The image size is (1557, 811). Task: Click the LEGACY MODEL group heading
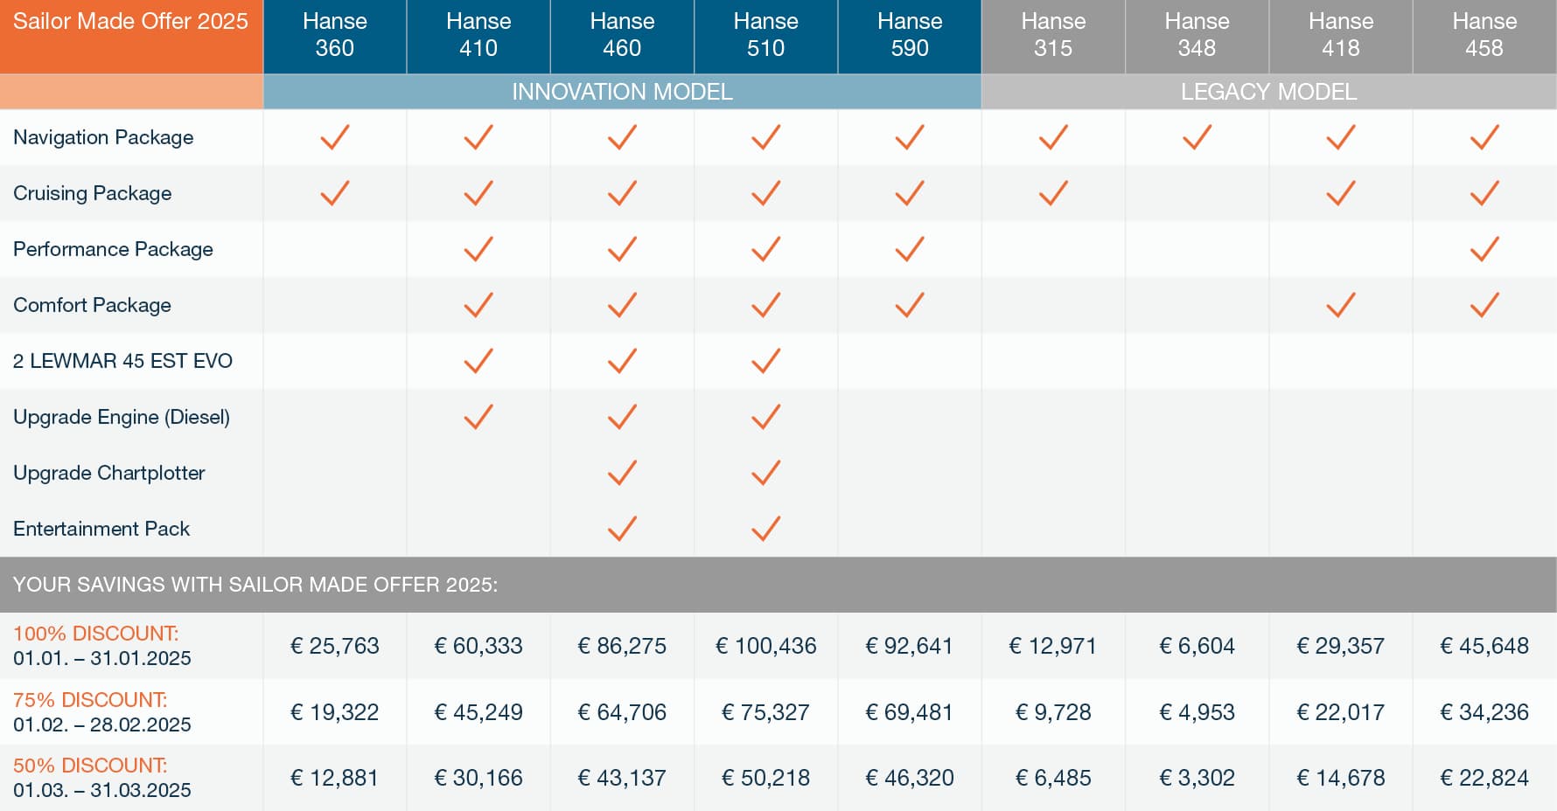point(1268,92)
